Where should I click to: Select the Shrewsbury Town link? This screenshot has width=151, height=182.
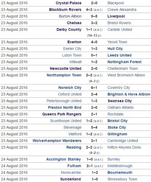[x=122, y=179]
